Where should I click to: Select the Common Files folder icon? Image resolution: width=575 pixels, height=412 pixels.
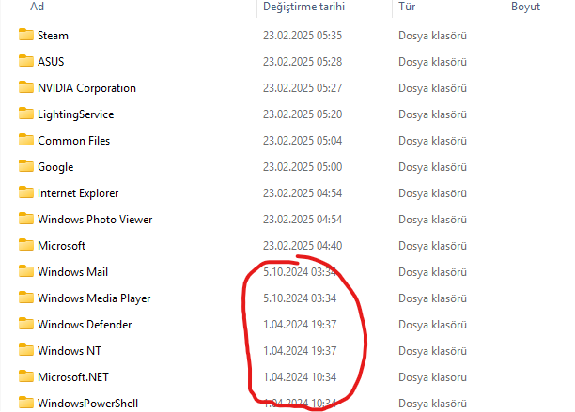[x=25, y=140]
